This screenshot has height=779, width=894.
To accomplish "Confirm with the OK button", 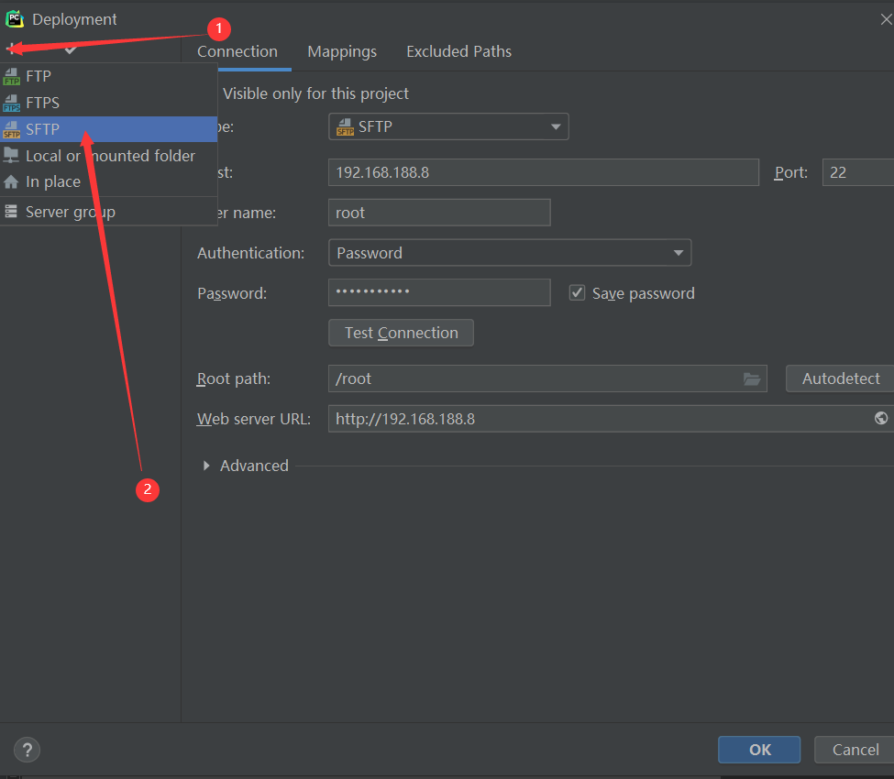I will coord(759,750).
